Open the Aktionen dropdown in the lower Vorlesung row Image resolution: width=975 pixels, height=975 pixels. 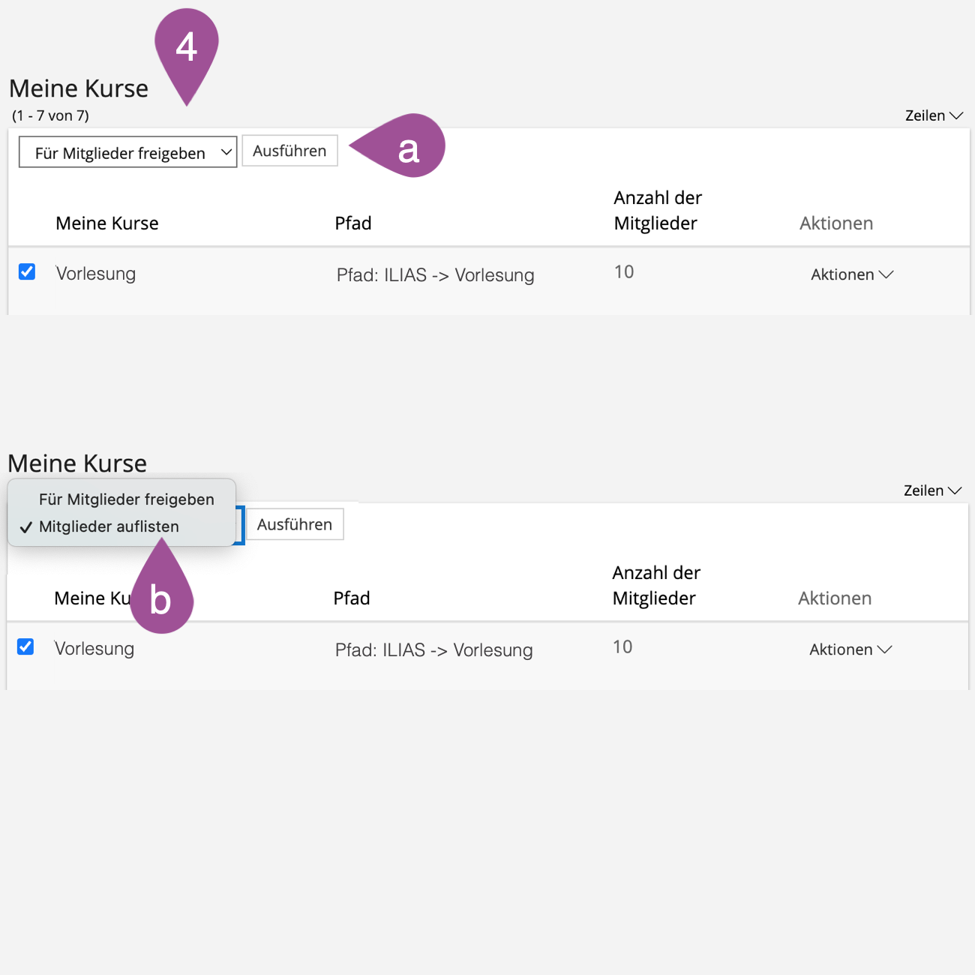[x=850, y=649]
